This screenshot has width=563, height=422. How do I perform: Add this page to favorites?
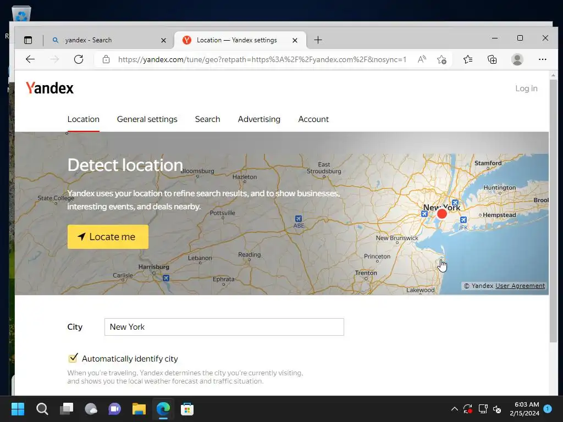(x=441, y=59)
